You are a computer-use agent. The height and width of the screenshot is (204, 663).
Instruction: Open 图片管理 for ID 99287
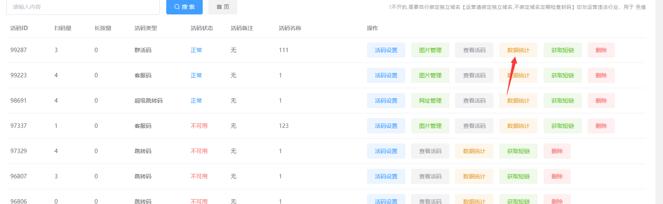pos(430,50)
